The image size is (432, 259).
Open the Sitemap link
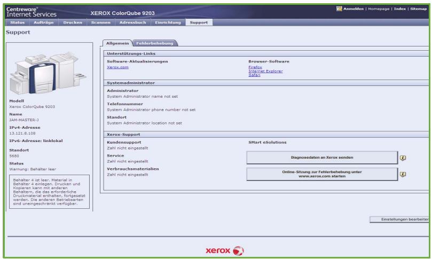click(x=418, y=9)
